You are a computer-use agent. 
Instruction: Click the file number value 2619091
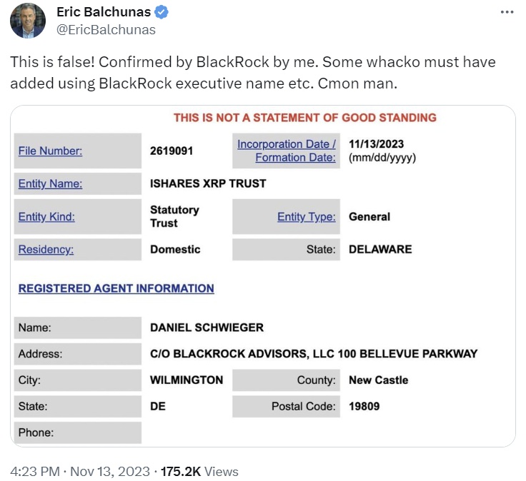coord(172,151)
